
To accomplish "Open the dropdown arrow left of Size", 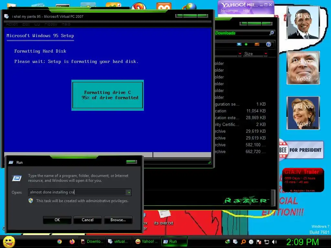I will (240, 54).
